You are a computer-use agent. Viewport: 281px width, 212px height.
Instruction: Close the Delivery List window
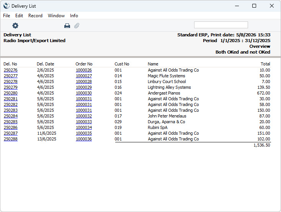(272, 6)
